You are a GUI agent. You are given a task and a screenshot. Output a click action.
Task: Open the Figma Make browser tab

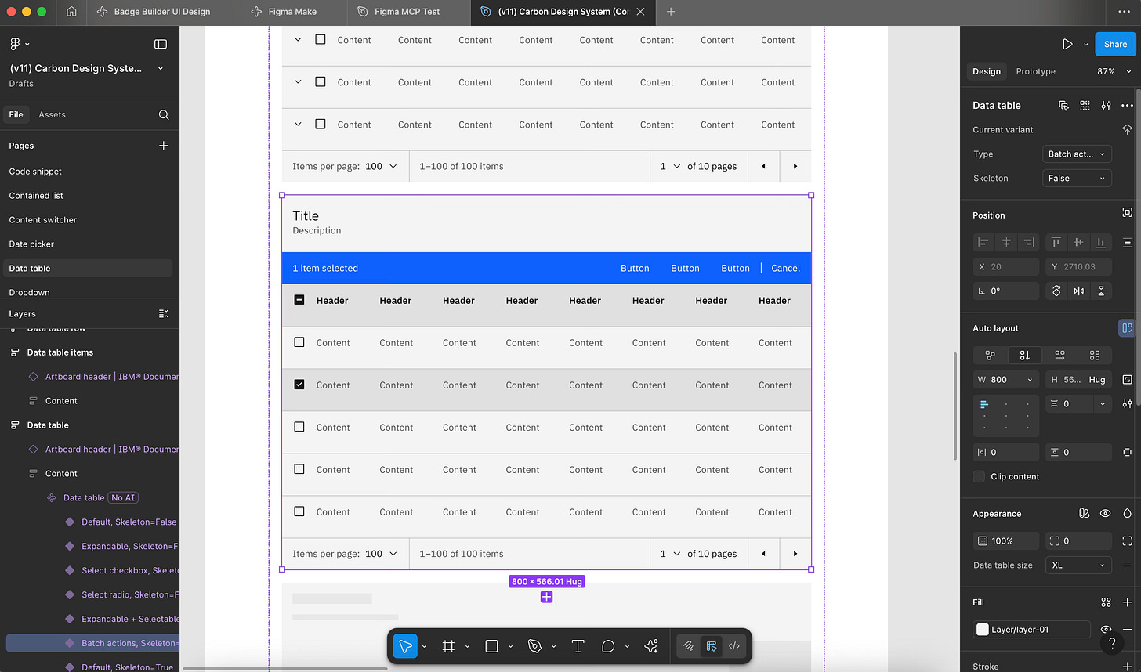pos(291,12)
